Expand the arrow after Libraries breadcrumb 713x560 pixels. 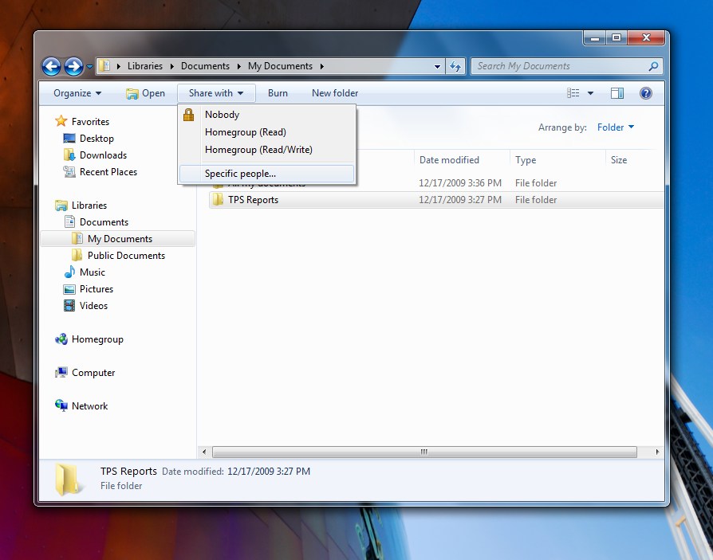point(172,66)
